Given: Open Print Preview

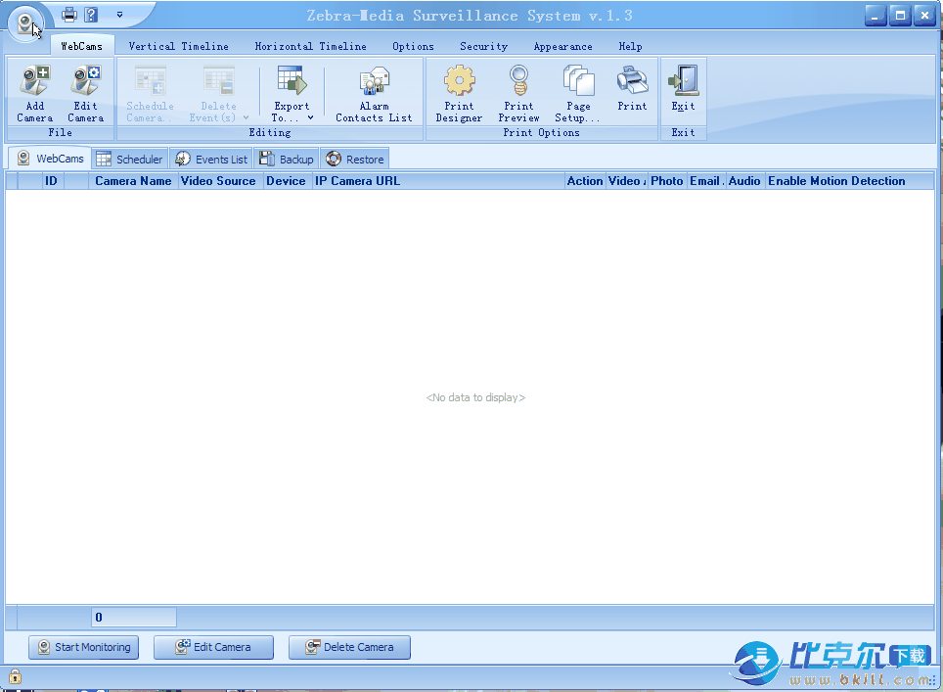Looking at the screenshot, I should [518, 93].
